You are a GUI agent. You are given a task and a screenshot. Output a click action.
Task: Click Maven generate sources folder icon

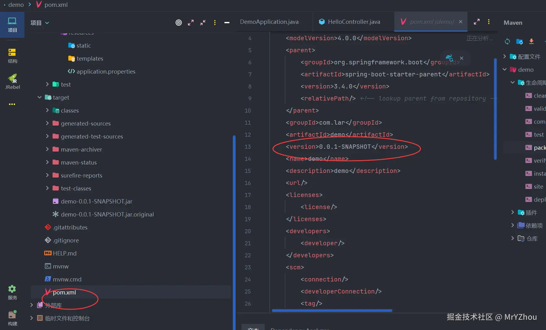pyautogui.click(x=519, y=41)
